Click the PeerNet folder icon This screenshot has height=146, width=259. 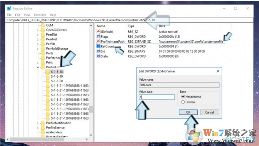click(x=43, y=39)
